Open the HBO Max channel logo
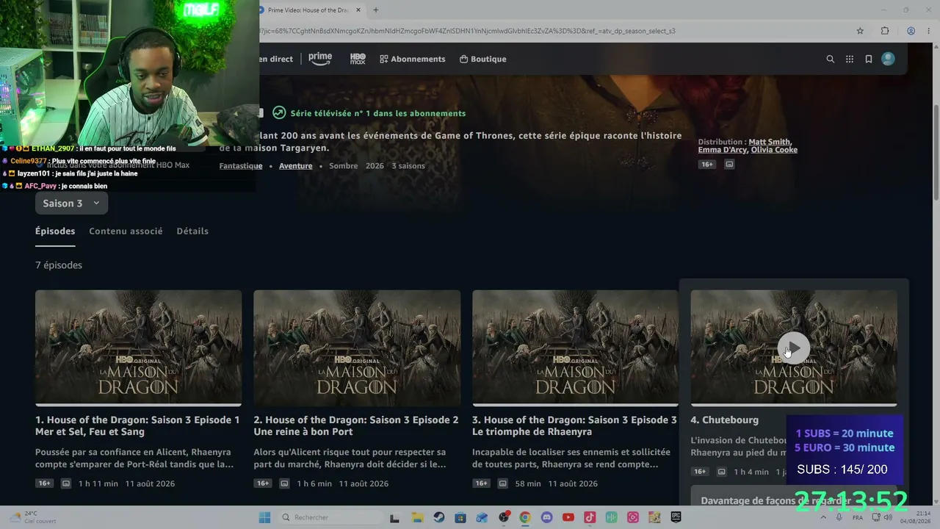 tap(358, 59)
